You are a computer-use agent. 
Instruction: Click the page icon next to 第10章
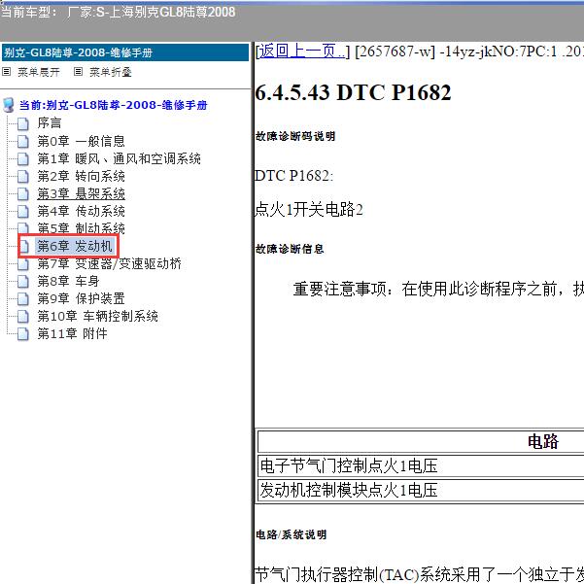23,316
